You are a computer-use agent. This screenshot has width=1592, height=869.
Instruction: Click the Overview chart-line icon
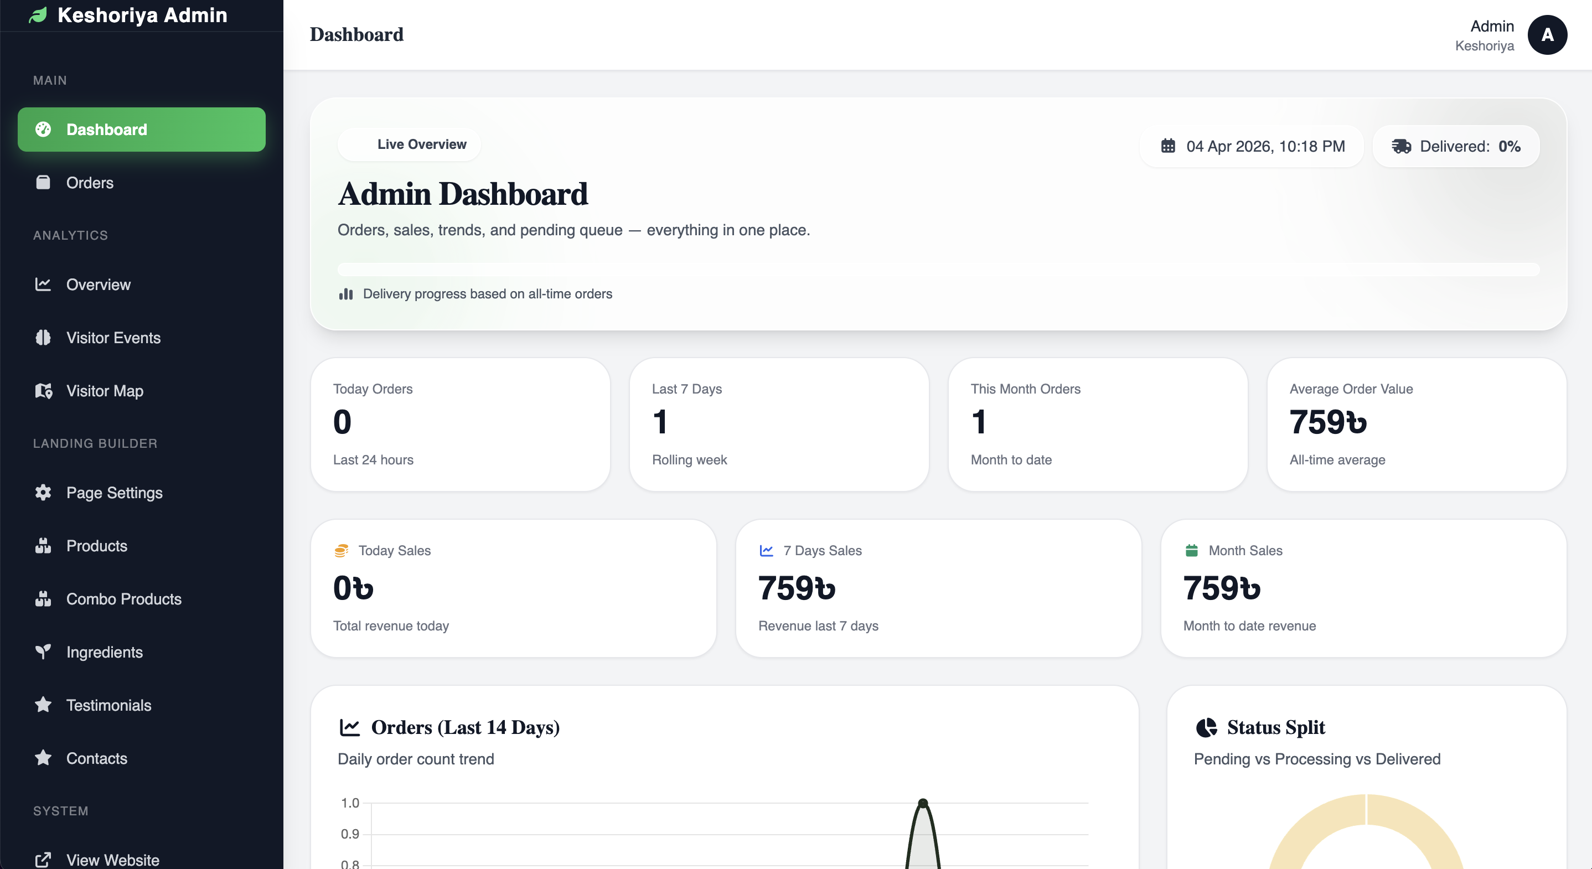43,285
